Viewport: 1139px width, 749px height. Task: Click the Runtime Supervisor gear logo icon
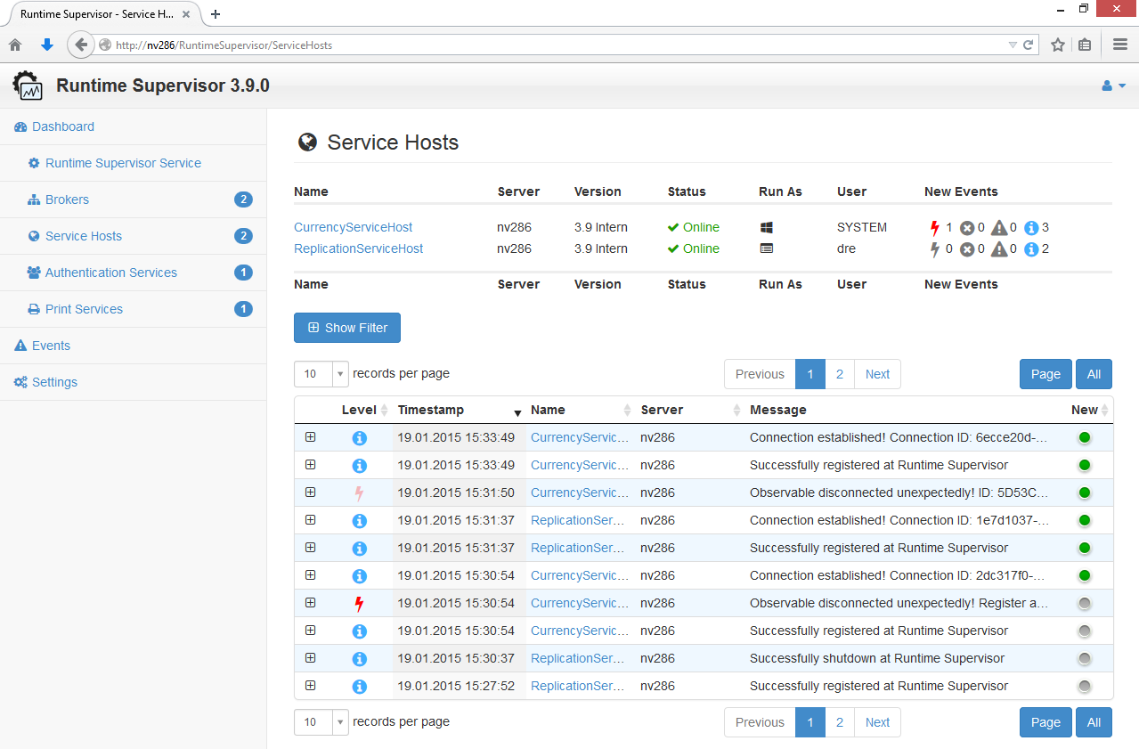pos(28,85)
